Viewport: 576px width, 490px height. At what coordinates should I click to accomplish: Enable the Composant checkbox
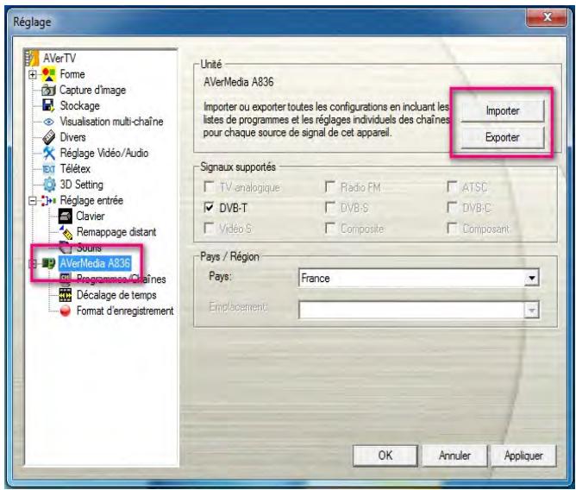click(452, 229)
